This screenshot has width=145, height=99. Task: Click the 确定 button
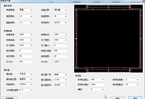click(x=118, y=98)
